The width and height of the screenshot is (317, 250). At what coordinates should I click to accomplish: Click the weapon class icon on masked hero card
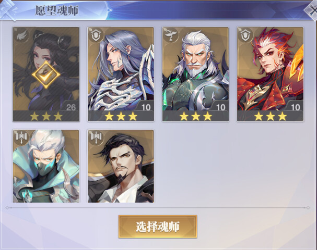[21, 137]
